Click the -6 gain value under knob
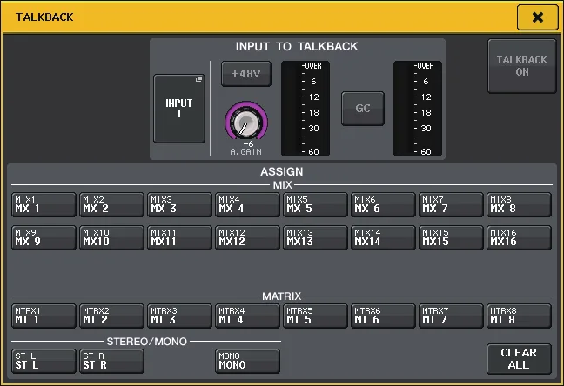 (248, 144)
